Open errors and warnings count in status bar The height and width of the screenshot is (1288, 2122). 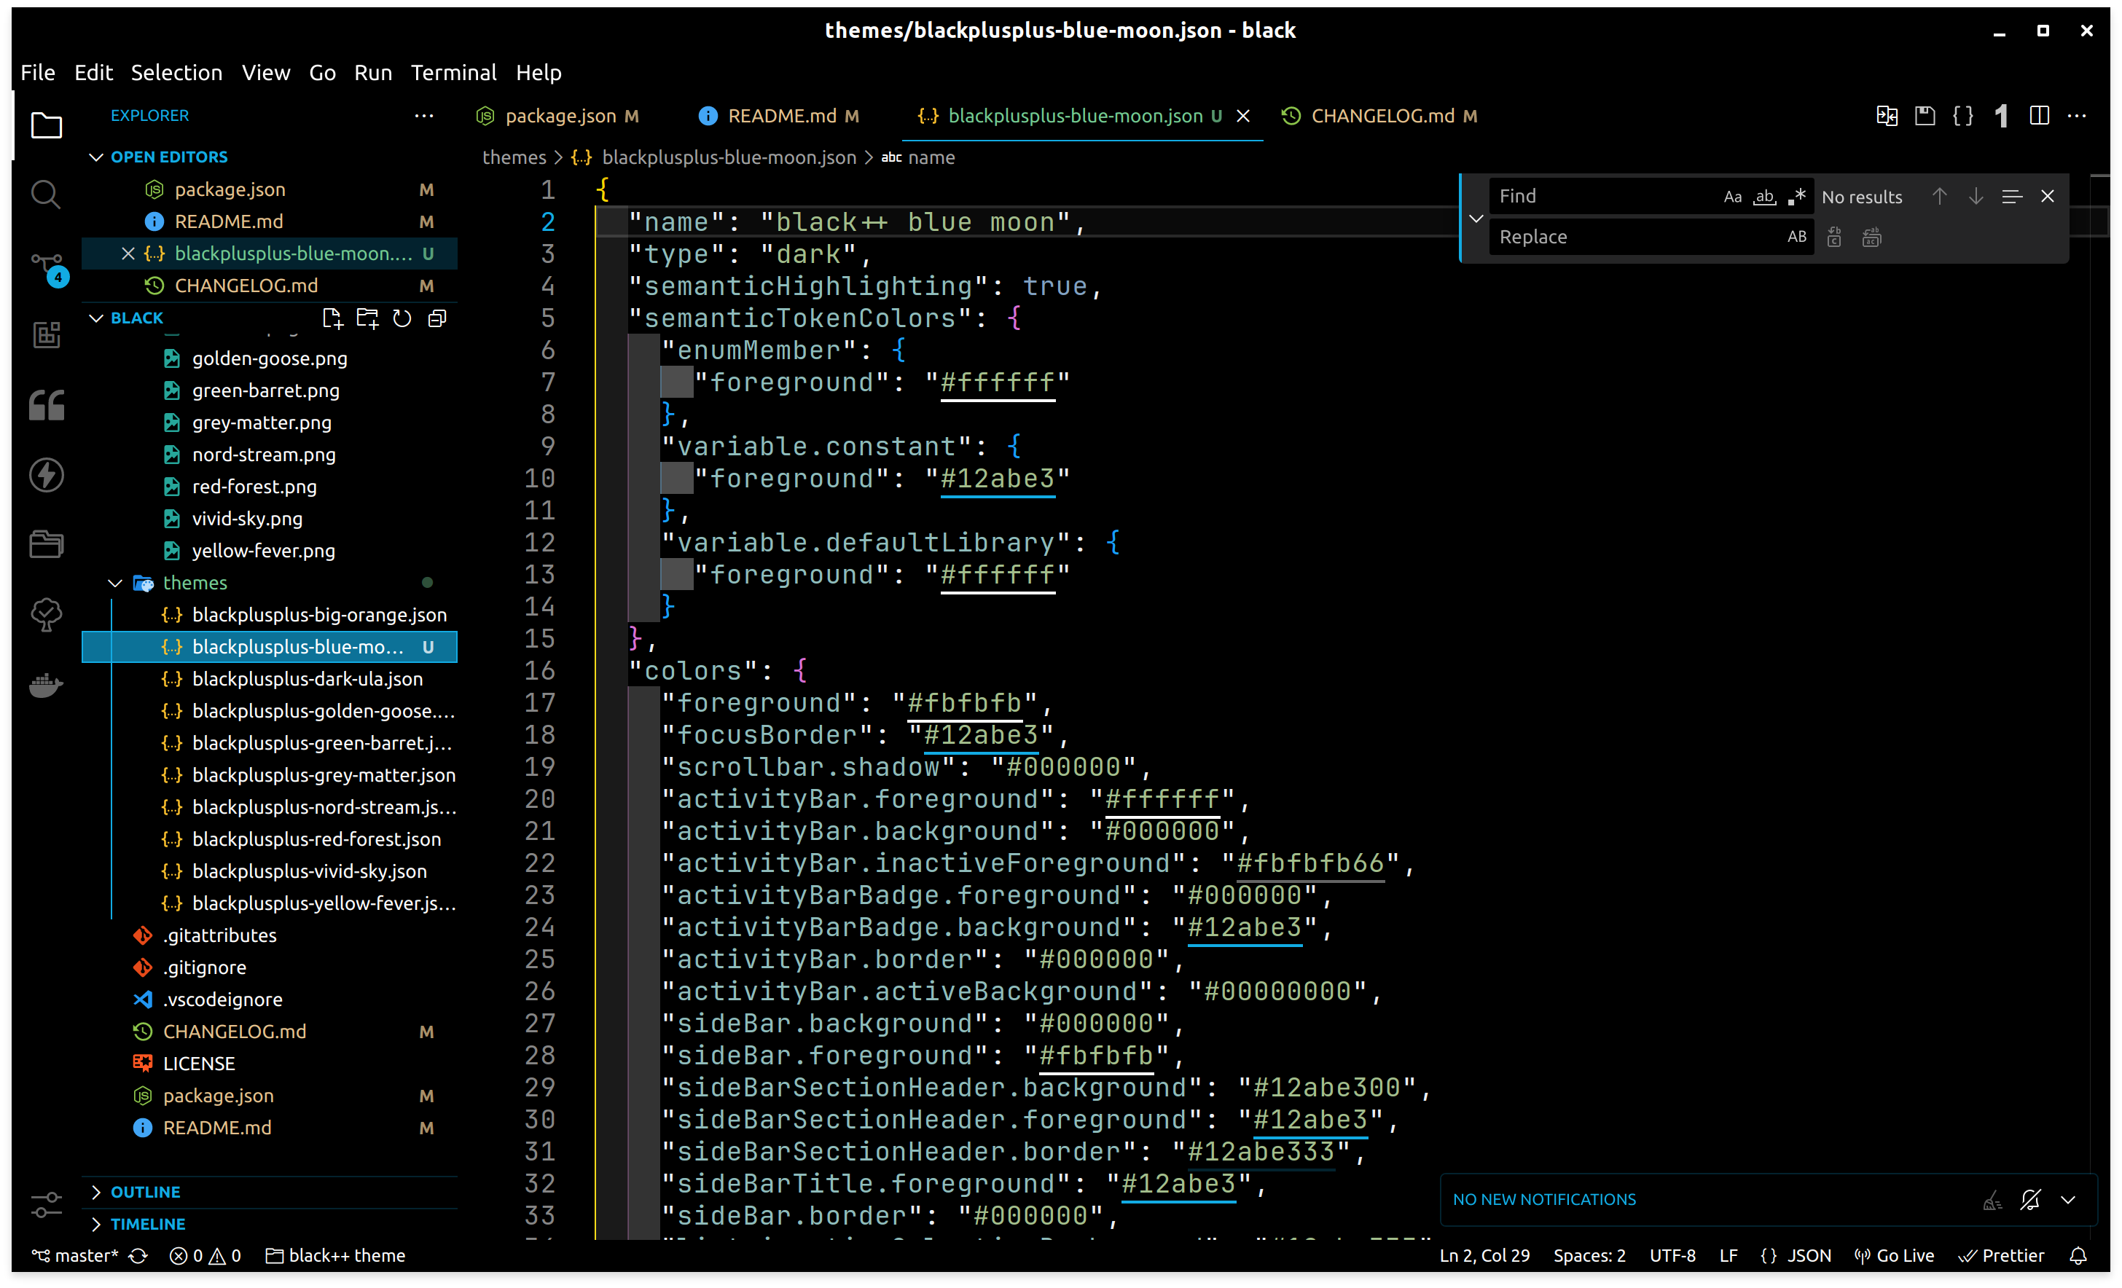205,1255
